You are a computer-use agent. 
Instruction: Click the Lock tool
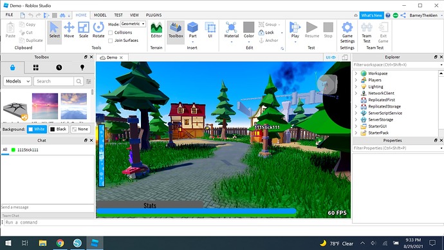266,32
